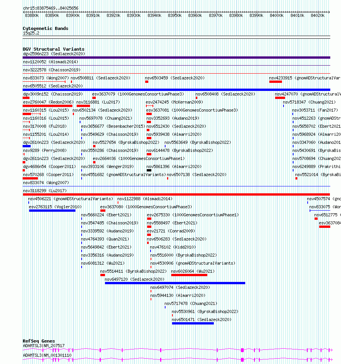Open the esv2763115 (Vogler2010) variant
Viewport: 341px width, 364px height.
[x=55, y=207]
